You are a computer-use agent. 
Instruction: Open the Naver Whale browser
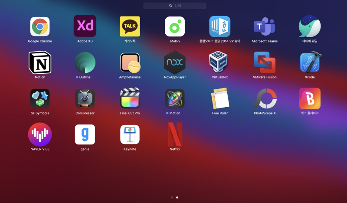point(310,26)
